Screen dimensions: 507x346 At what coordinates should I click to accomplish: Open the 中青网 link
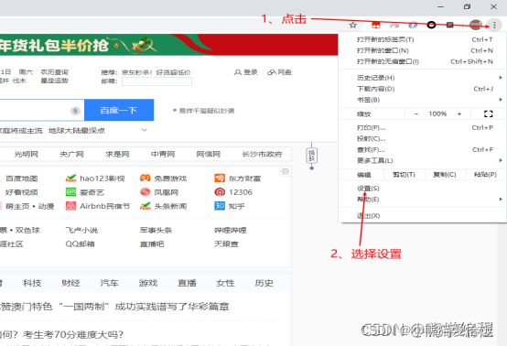[x=163, y=155]
